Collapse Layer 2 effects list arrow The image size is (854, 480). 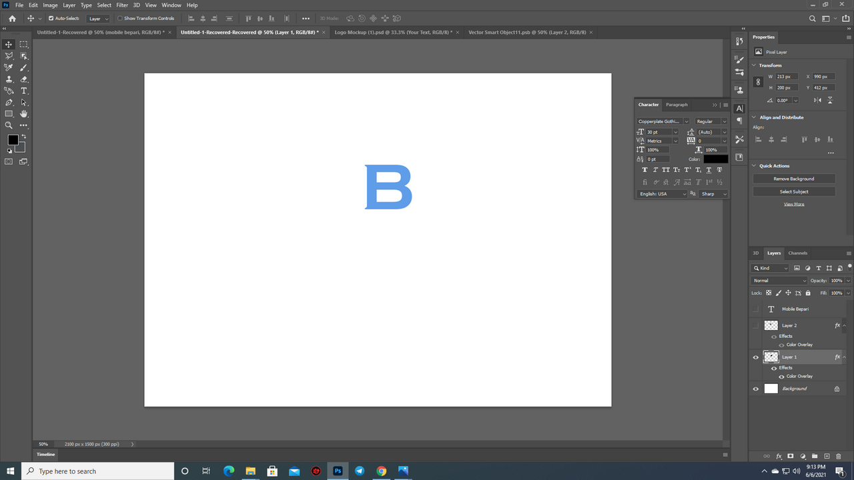[845, 325]
